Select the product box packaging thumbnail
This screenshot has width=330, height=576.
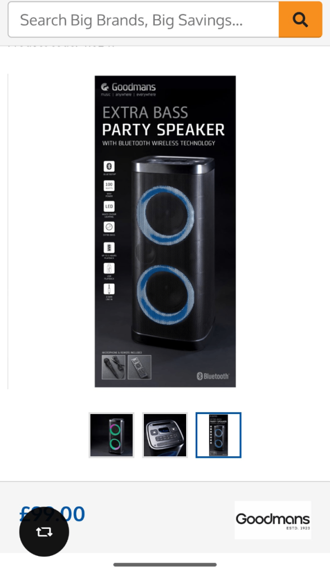tap(219, 435)
